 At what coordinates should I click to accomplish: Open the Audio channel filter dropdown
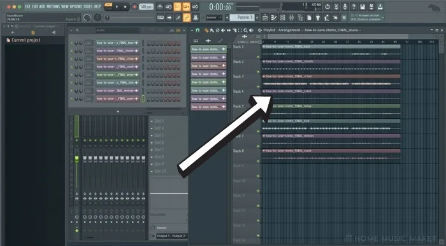pyautogui.click(x=117, y=30)
